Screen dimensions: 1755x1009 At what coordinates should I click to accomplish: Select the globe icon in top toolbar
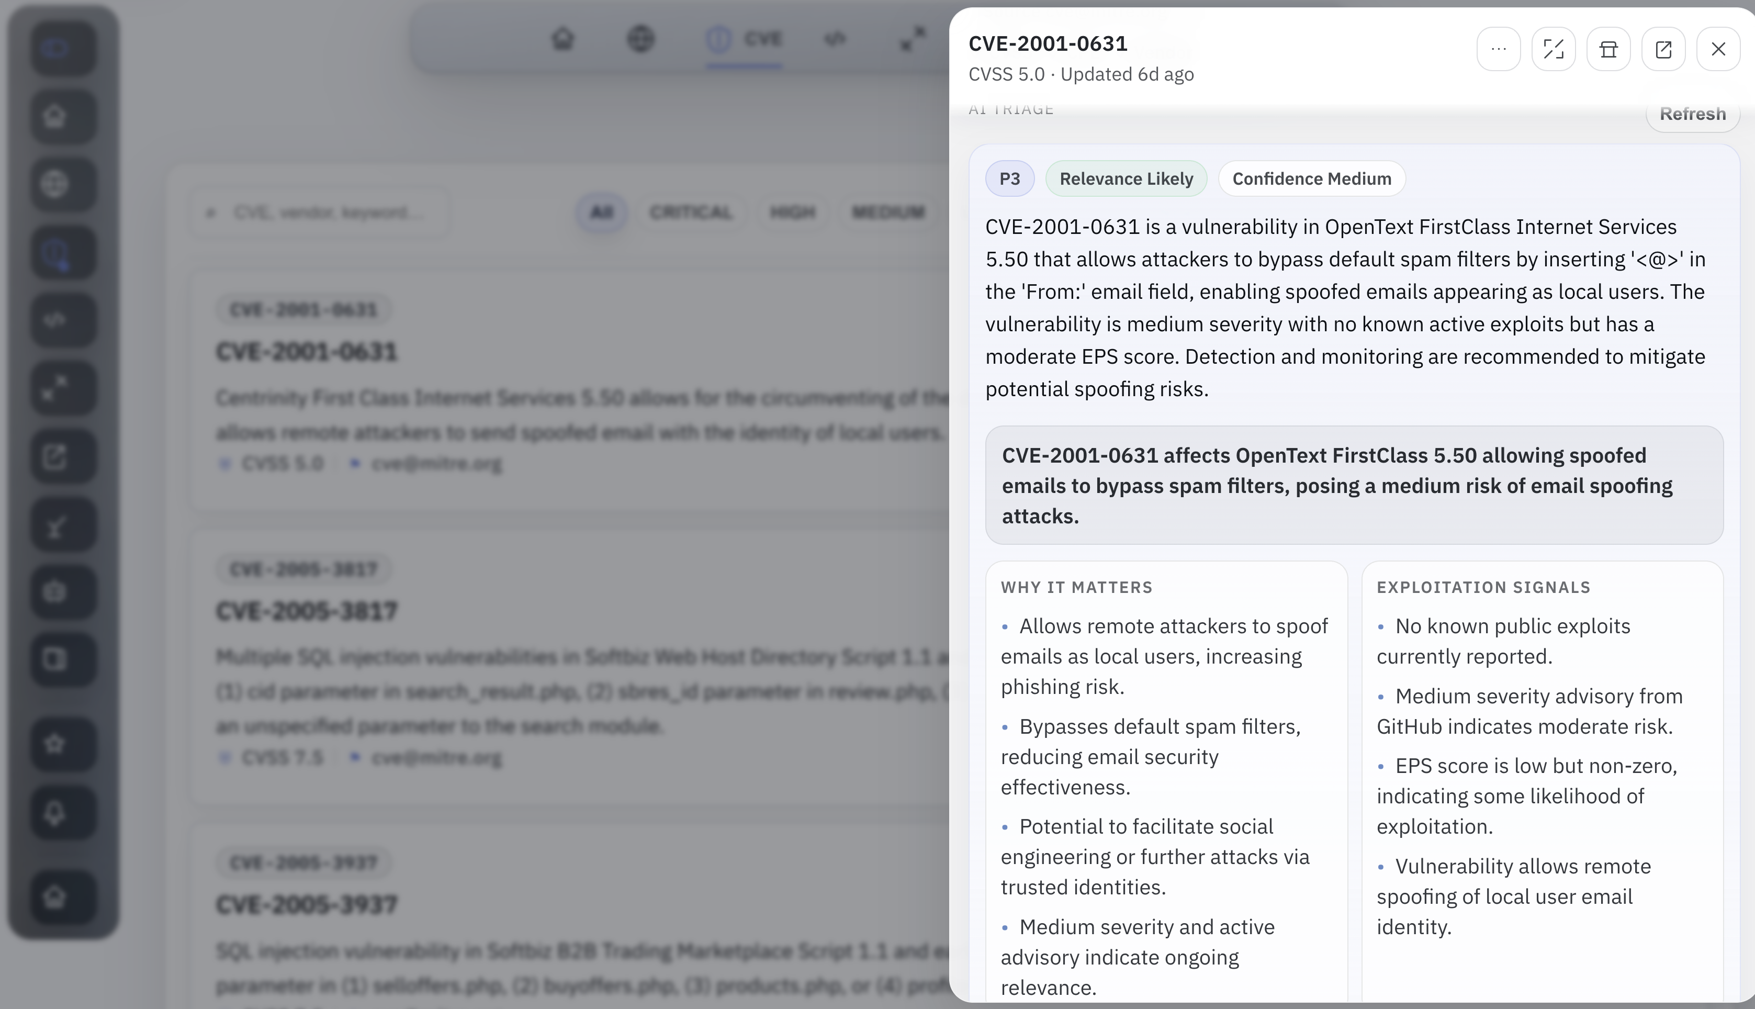(x=640, y=39)
